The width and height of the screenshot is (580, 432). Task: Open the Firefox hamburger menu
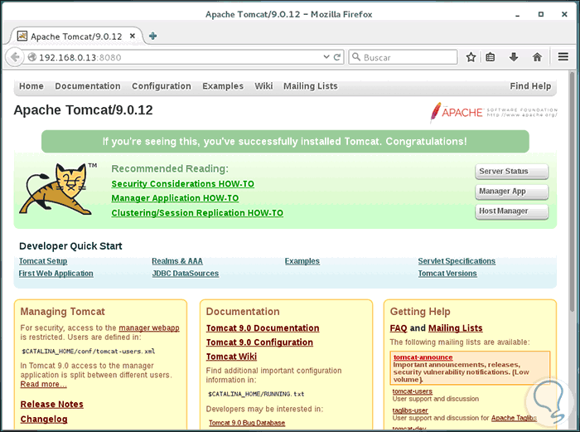click(563, 57)
